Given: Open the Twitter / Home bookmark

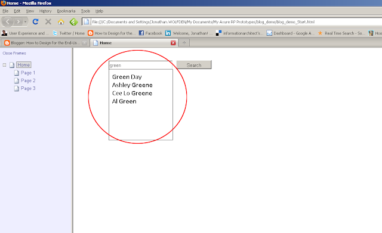Looking at the screenshot, I should 69,33.
